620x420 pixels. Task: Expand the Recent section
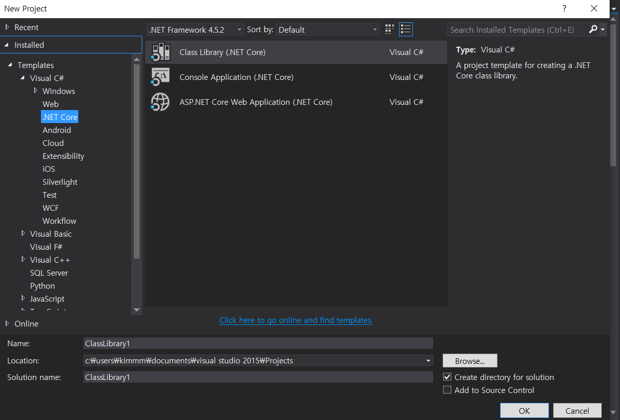point(7,27)
